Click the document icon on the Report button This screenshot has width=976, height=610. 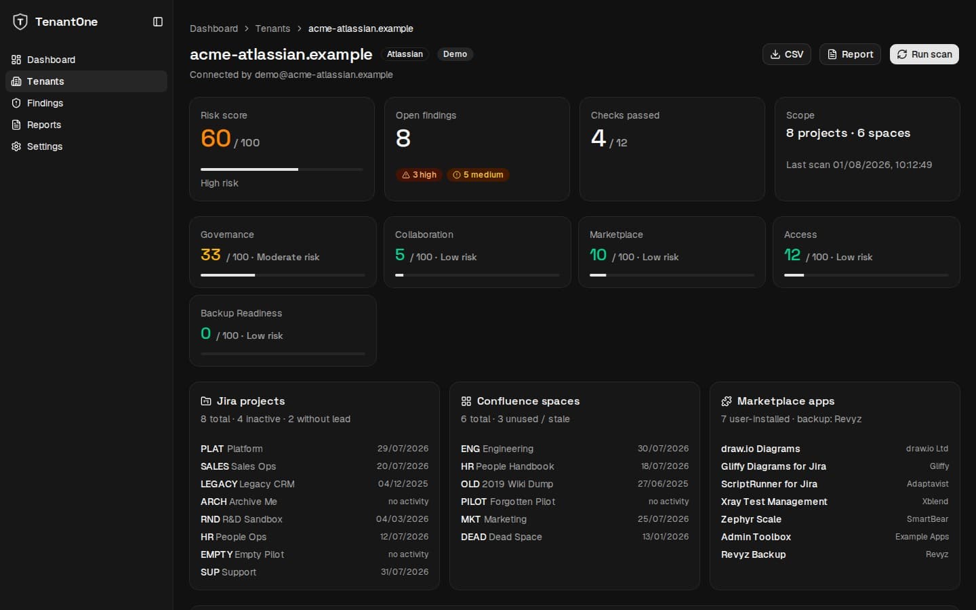[832, 54]
